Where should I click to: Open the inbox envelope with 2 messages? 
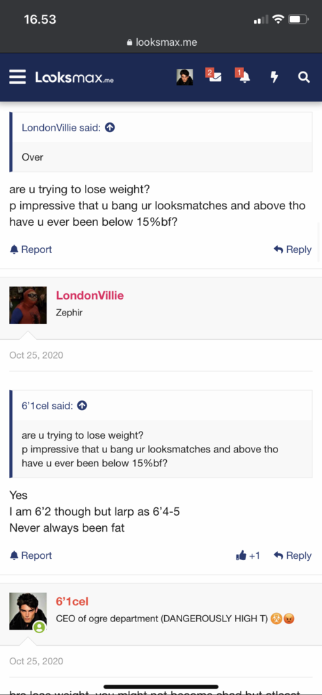coord(214,76)
